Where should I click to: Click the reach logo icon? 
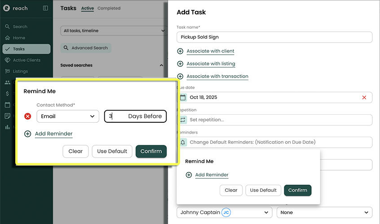7,8
